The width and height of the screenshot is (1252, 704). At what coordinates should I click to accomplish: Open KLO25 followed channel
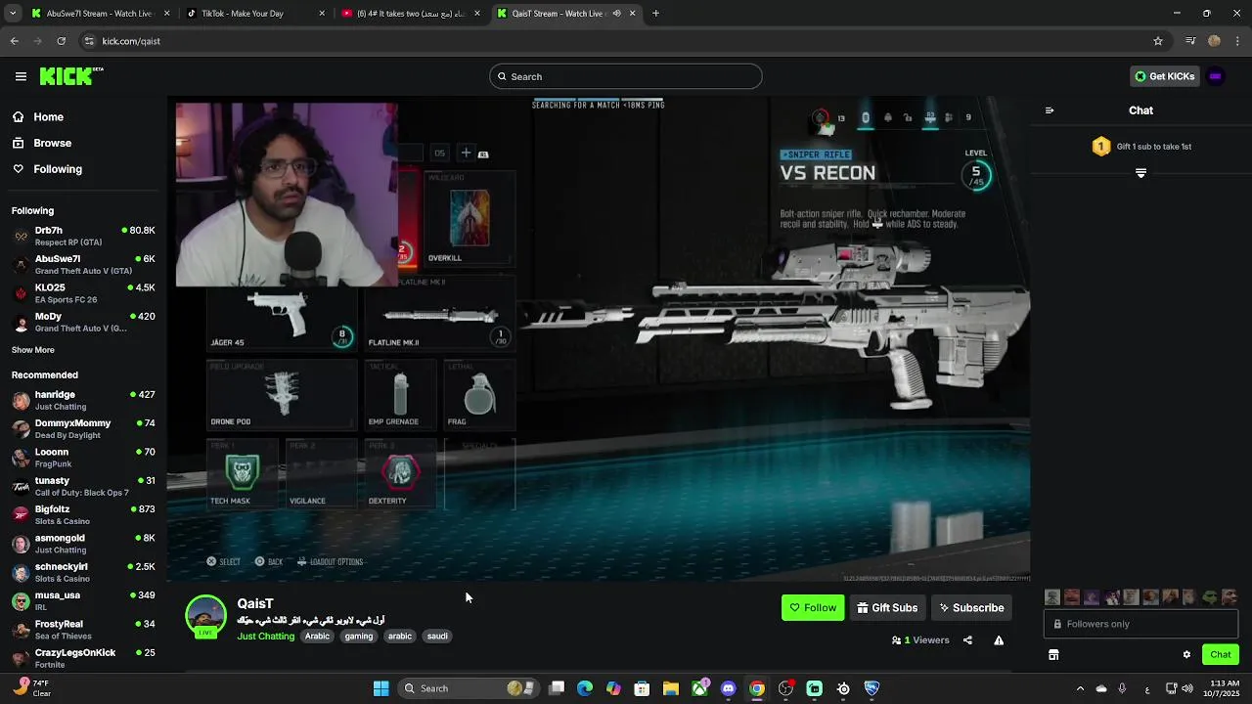coord(83,293)
